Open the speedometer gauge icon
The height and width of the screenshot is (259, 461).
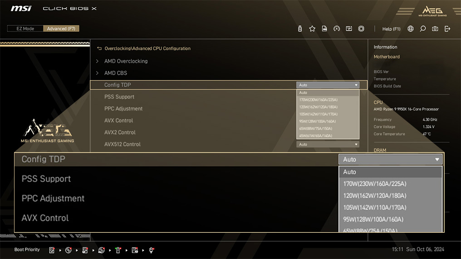coord(337,29)
